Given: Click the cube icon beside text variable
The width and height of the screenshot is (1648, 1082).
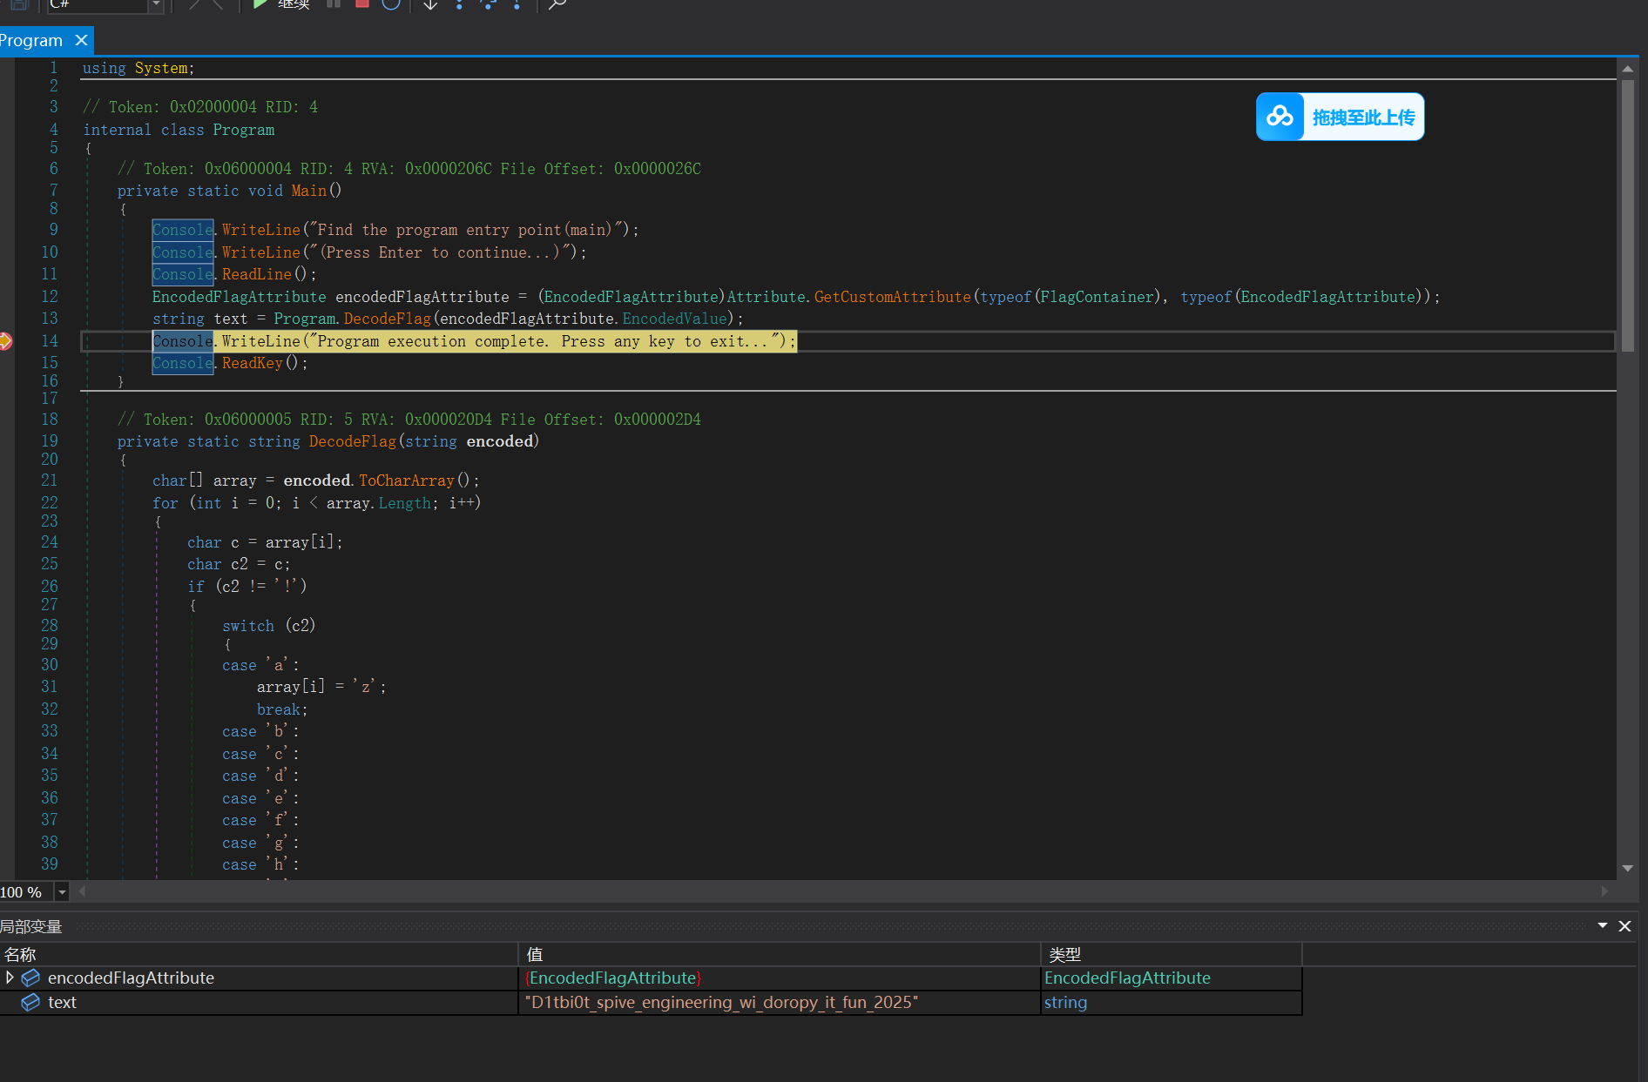Looking at the screenshot, I should [30, 1002].
